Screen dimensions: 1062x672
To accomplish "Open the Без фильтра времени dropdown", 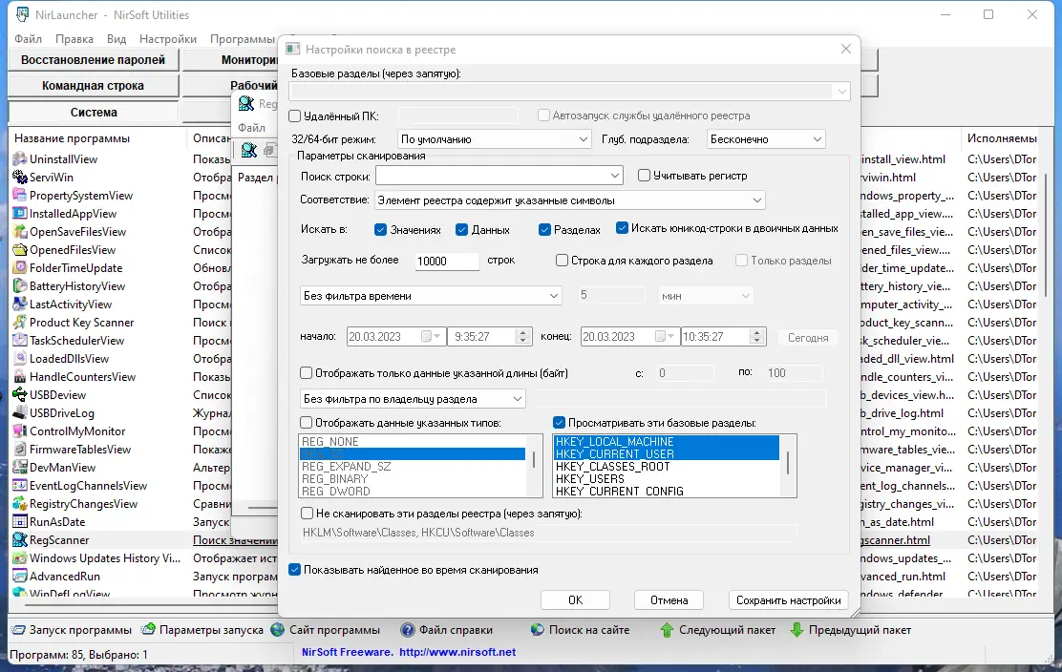I will [555, 295].
